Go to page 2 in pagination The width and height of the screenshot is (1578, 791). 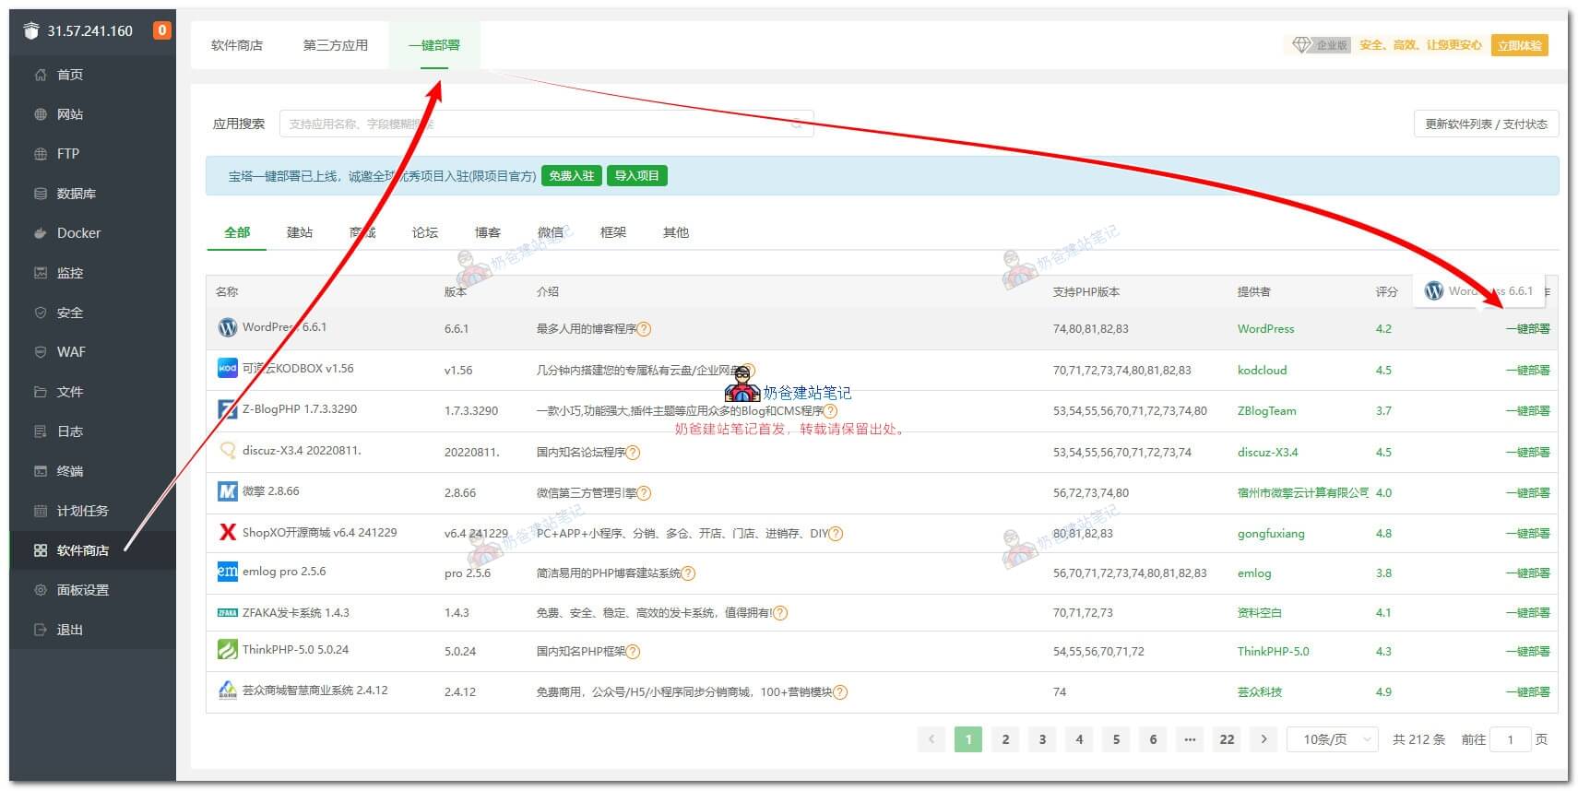click(x=1005, y=739)
